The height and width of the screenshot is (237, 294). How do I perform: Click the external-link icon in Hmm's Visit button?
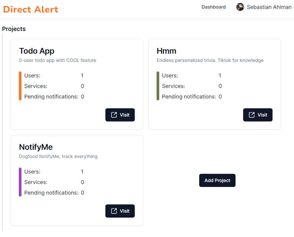(252, 115)
